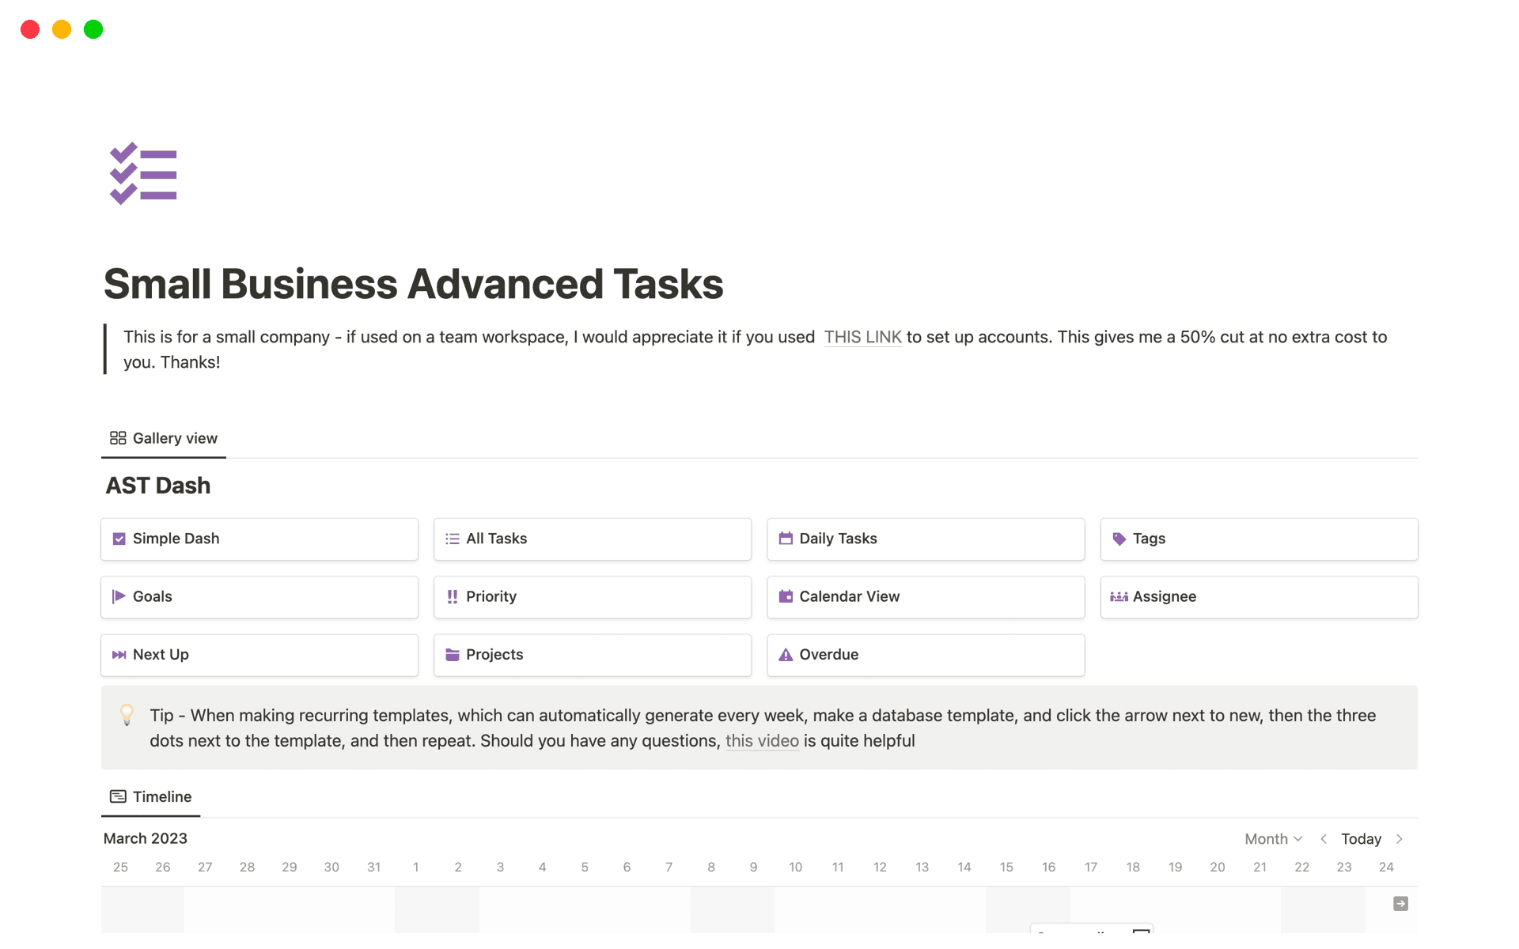
Task: Open the Priority card
Action: click(x=593, y=597)
